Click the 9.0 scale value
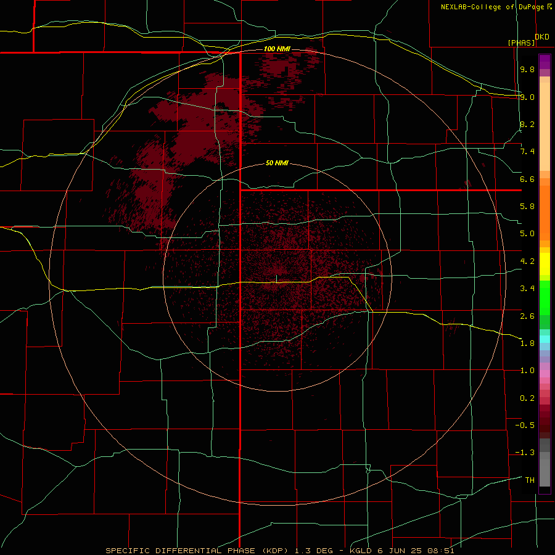The width and height of the screenshot is (555, 555). click(x=527, y=97)
